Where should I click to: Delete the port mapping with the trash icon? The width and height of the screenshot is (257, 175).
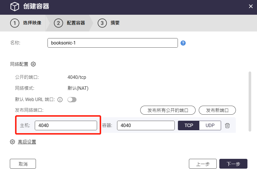click(x=227, y=125)
